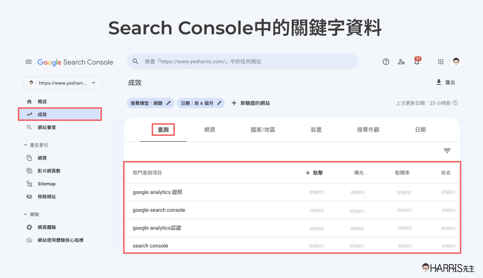Collapse the 體驗 section
Screen dimensions: 483x278
(31, 214)
